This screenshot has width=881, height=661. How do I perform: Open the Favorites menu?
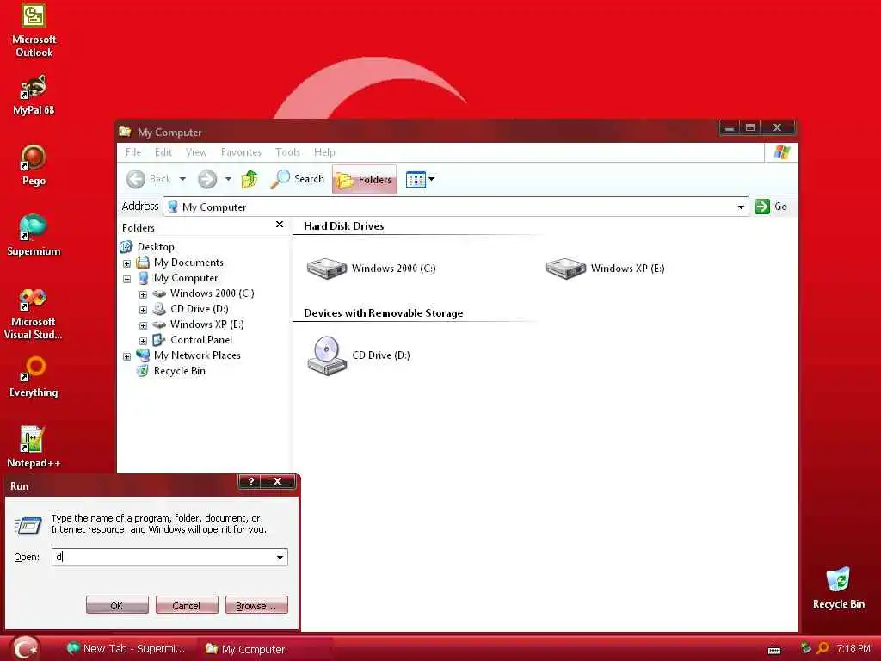click(241, 152)
